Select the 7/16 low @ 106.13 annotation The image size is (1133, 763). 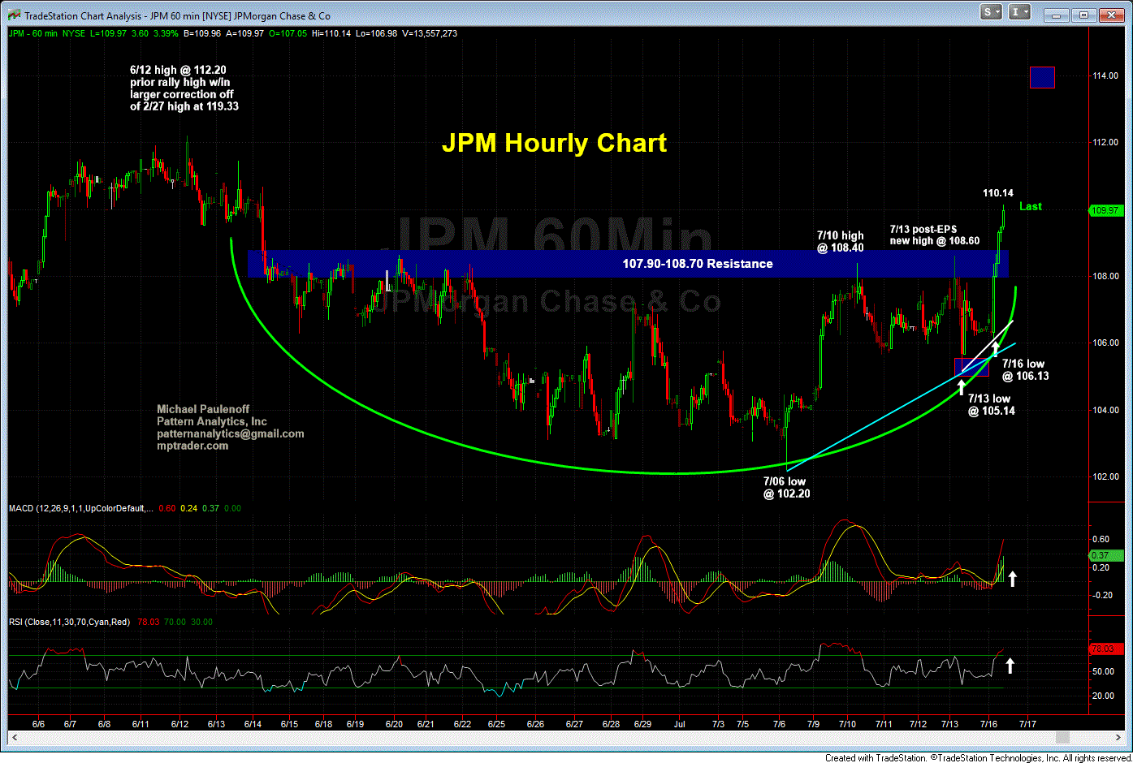(x=1025, y=370)
